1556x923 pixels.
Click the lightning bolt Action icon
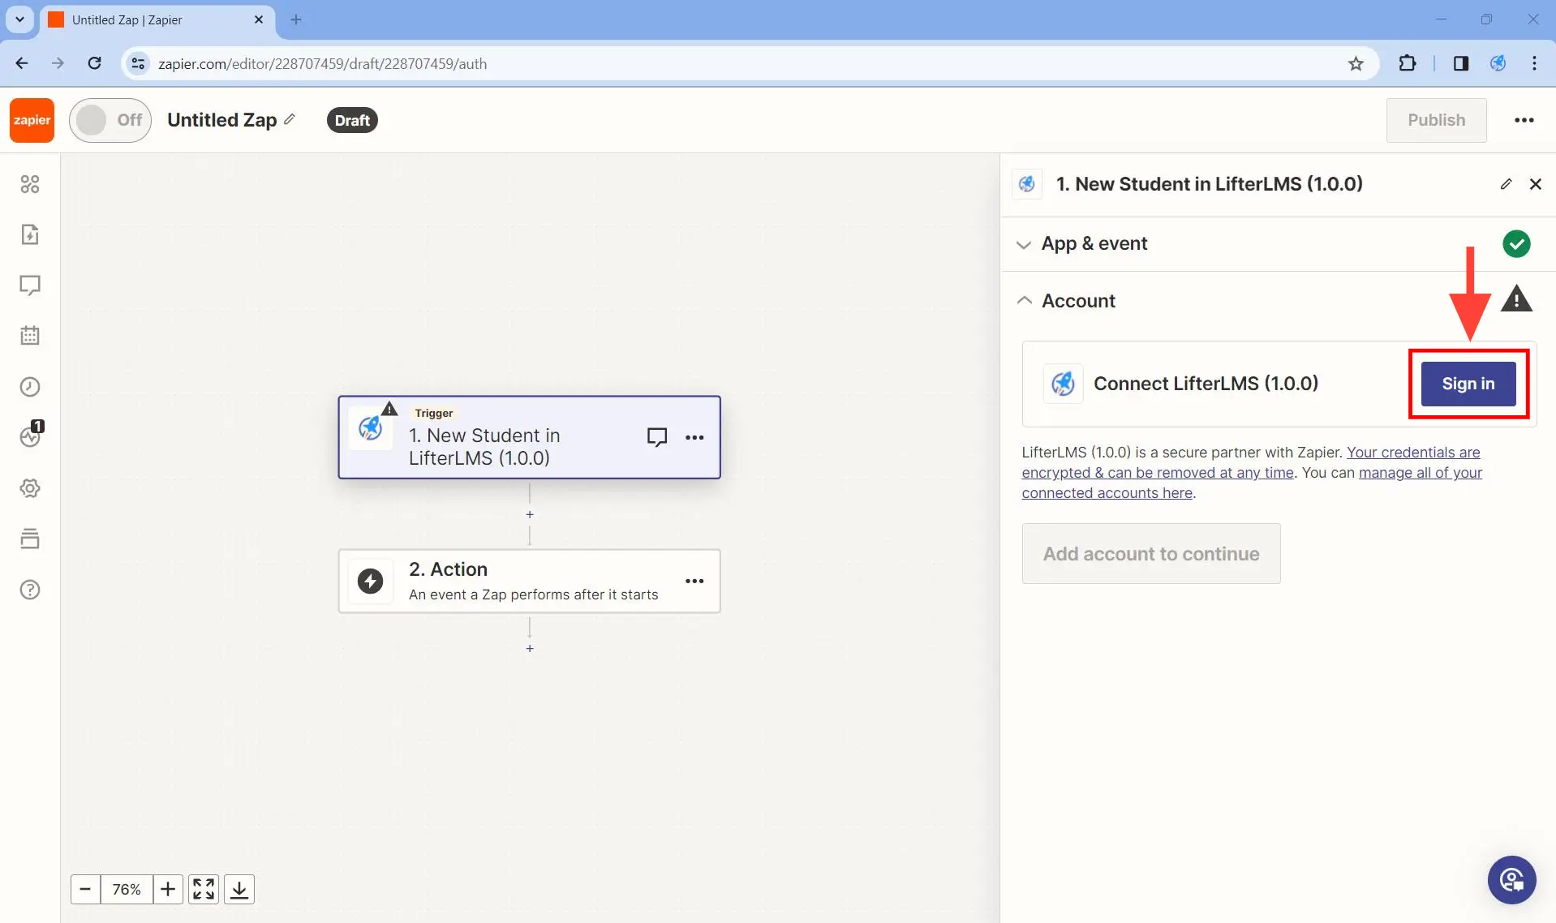[x=371, y=581]
